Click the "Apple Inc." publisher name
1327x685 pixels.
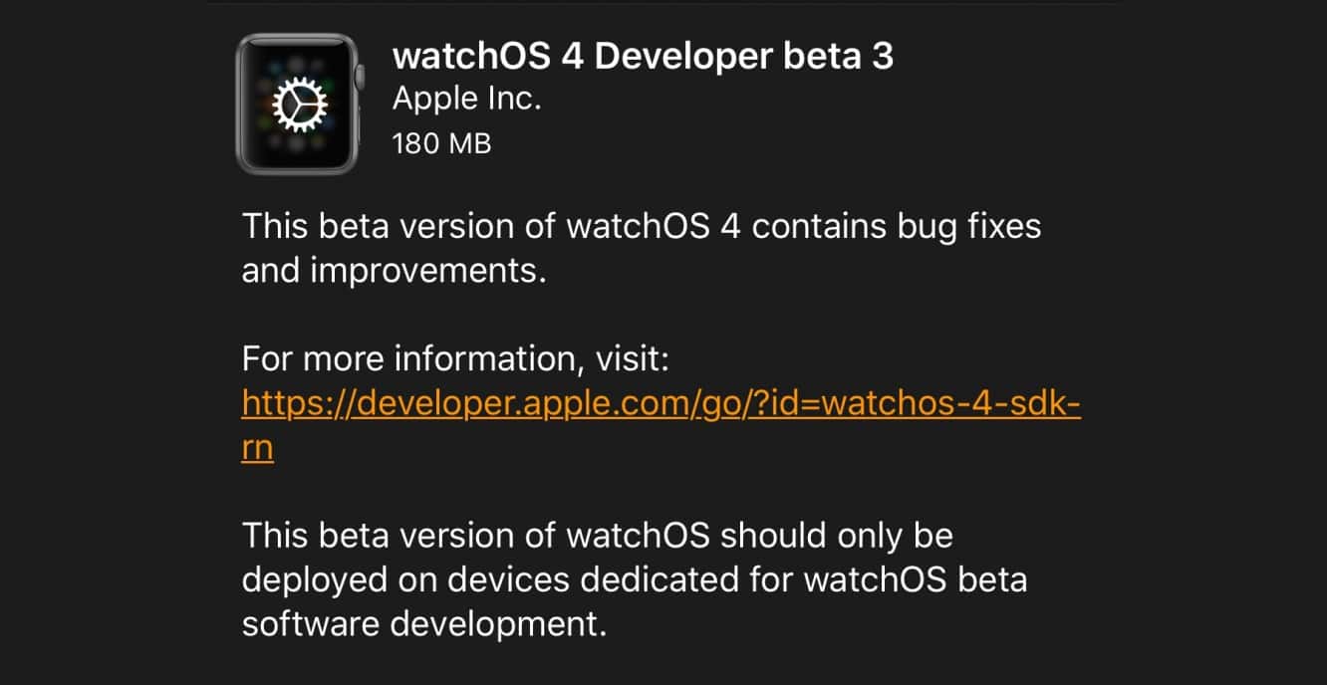coord(468,98)
